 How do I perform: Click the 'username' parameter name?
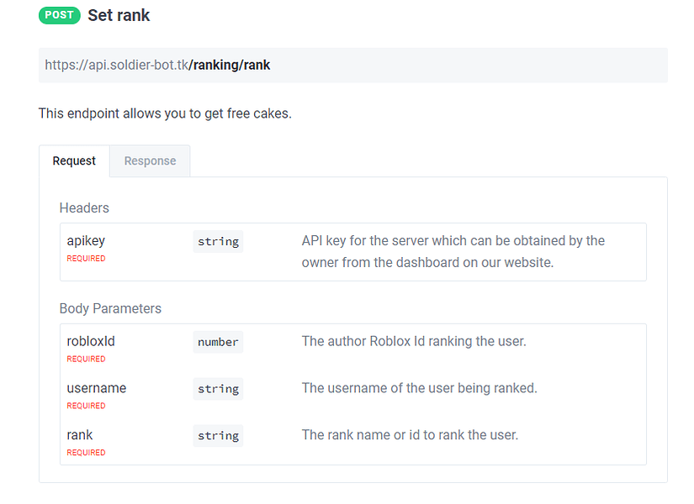[97, 388]
